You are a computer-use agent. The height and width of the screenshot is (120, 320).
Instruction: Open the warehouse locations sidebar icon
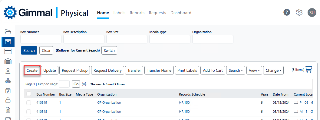[8, 61]
